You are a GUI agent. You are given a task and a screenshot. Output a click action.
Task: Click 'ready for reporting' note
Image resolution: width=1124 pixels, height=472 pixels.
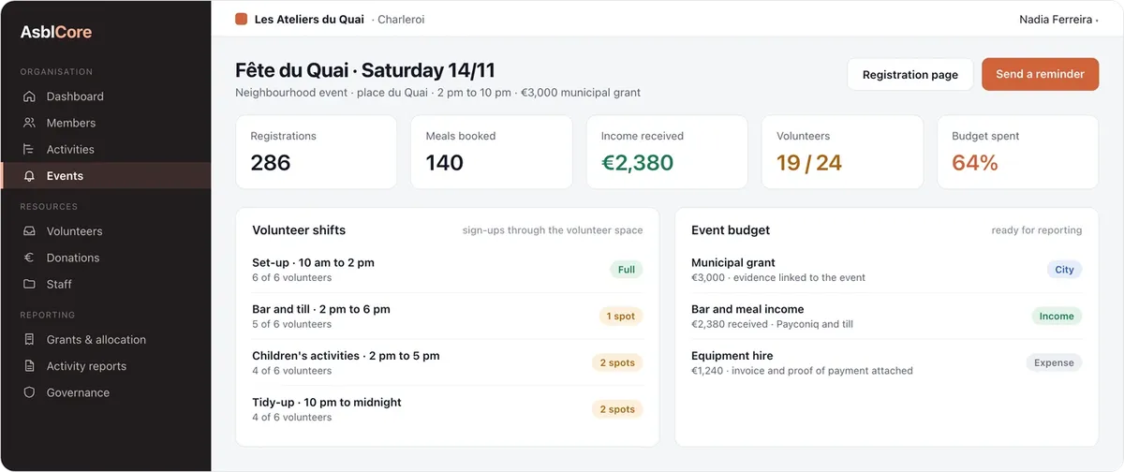[1037, 230]
